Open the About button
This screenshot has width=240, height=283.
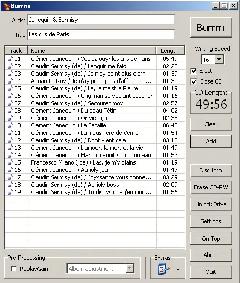(211, 255)
